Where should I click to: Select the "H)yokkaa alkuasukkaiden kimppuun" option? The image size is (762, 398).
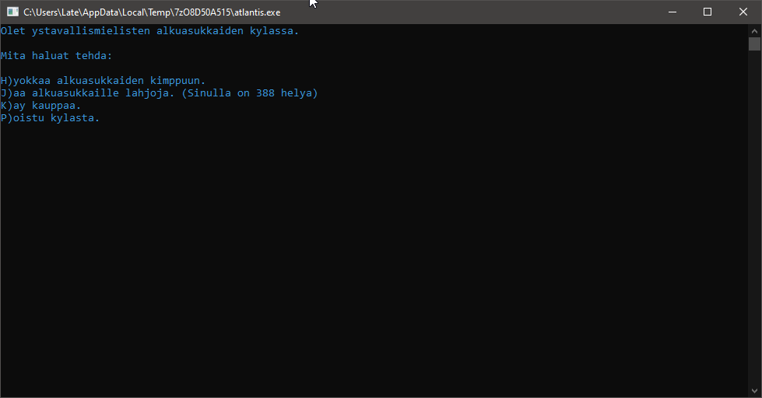[x=103, y=81]
